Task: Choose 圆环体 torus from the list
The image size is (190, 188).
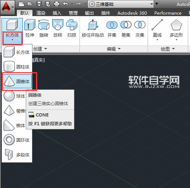Action: [x=17, y=140]
